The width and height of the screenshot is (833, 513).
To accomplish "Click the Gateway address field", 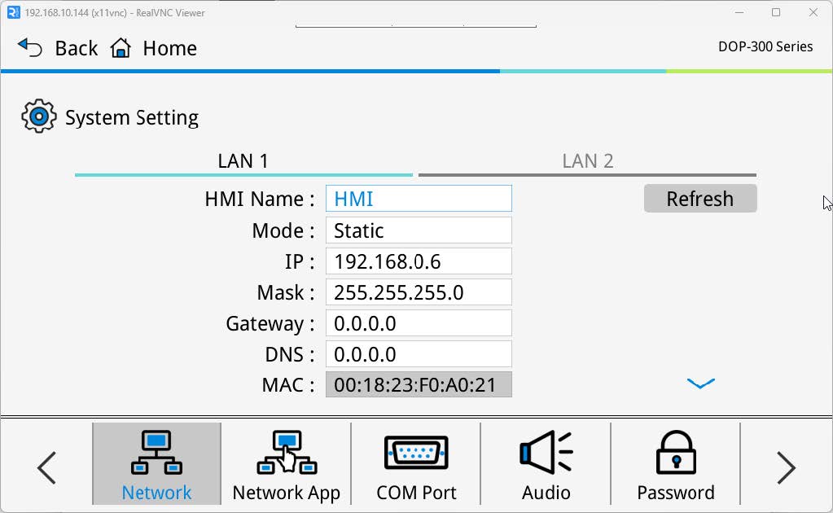I will [x=418, y=322].
